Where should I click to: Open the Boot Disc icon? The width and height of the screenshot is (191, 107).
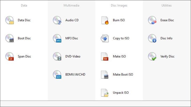pyautogui.click(x=9, y=38)
